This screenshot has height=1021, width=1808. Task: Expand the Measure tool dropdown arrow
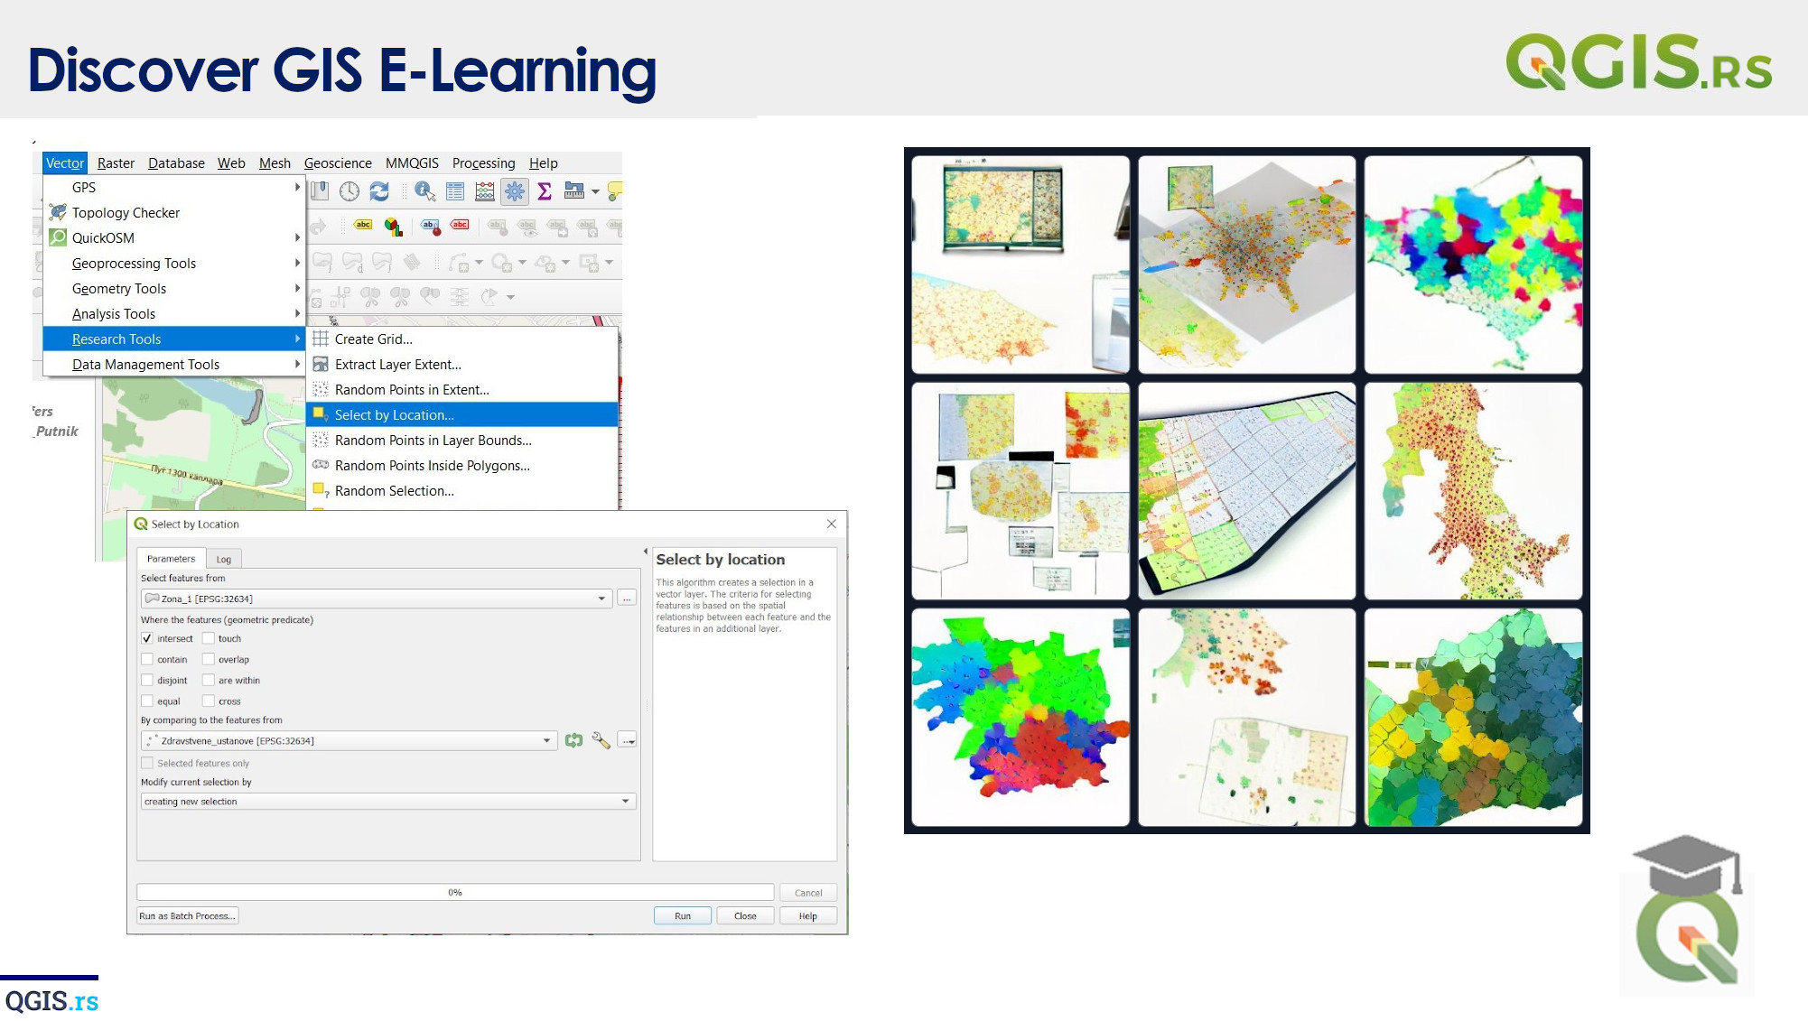pos(595,191)
